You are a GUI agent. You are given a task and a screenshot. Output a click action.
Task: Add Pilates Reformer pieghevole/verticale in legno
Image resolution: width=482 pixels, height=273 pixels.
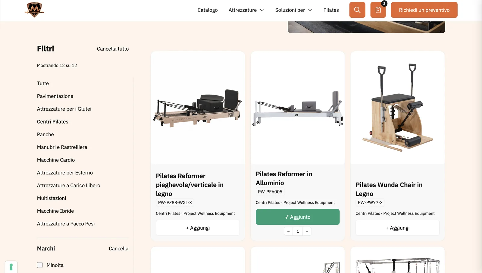click(198, 228)
